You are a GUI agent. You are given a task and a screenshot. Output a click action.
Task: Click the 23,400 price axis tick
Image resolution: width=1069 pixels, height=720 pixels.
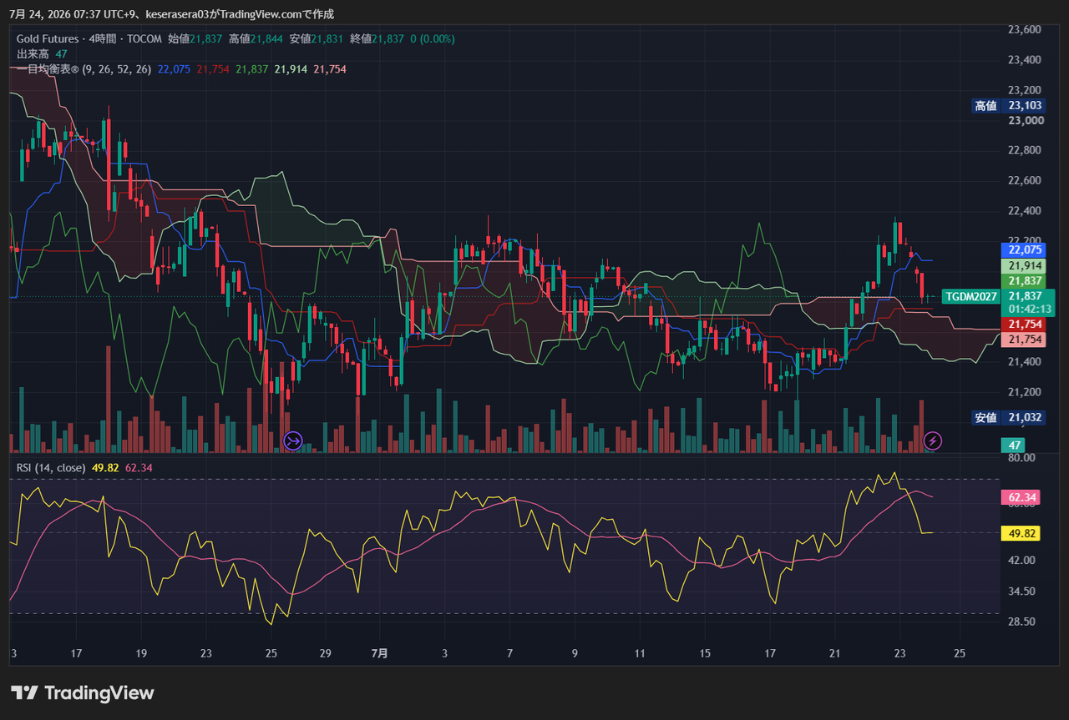pos(1024,60)
